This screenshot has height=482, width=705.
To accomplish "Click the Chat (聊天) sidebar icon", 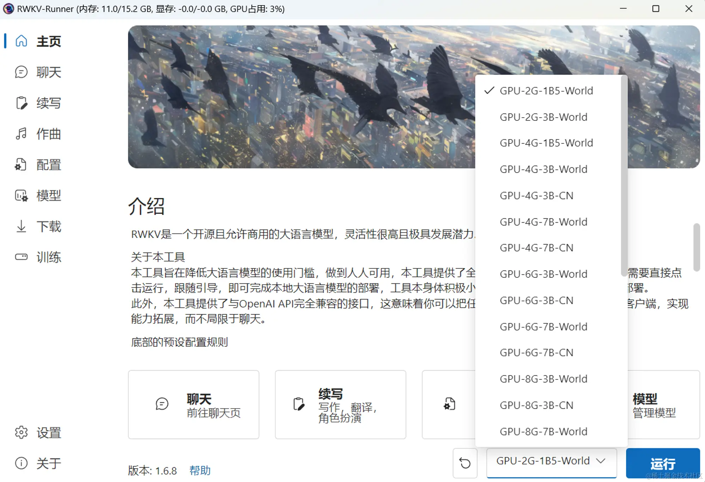I will tap(21, 72).
